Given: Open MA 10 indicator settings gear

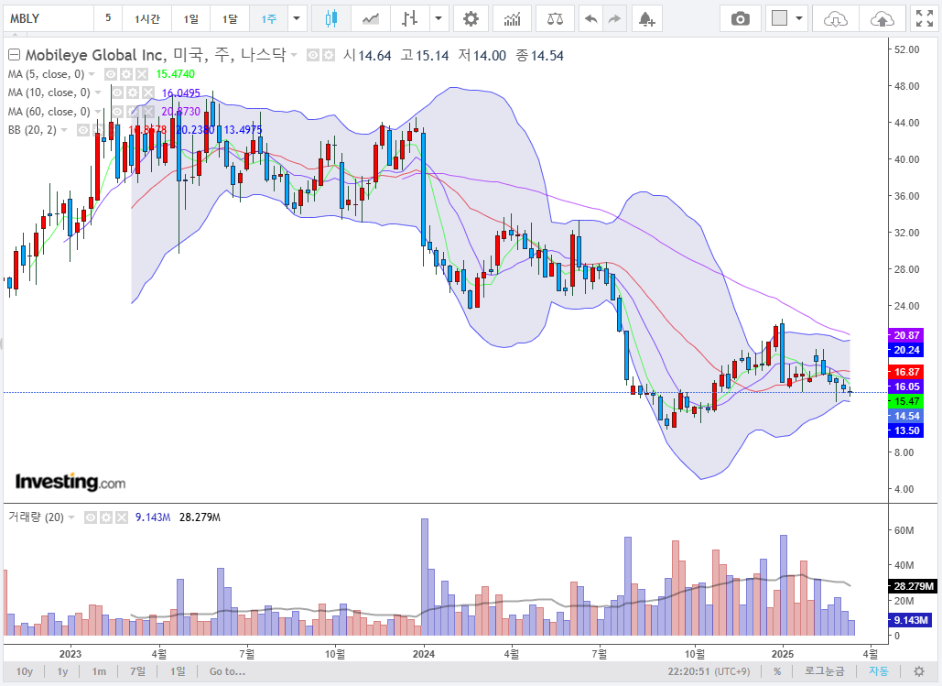Looking at the screenshot, I should 132,93.
